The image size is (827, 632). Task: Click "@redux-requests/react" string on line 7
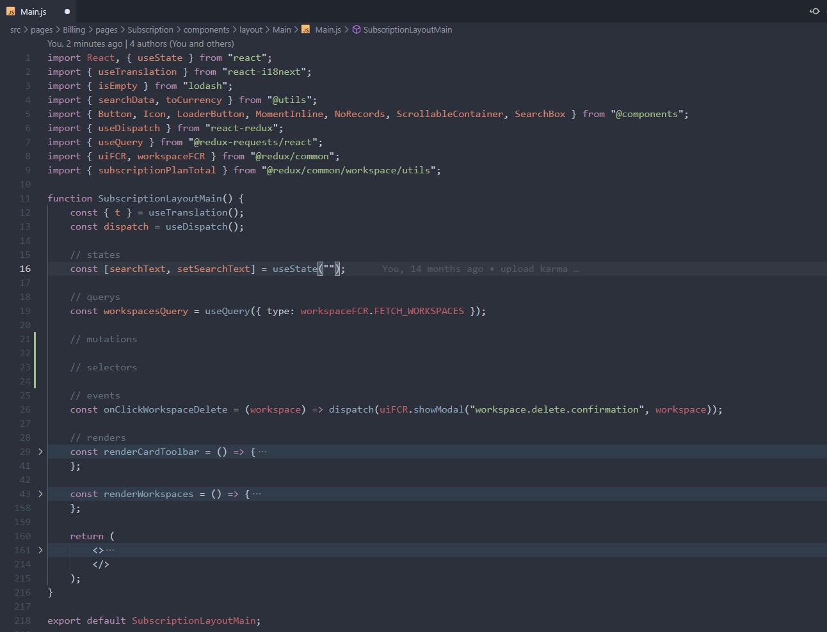[x=253, y=142]
